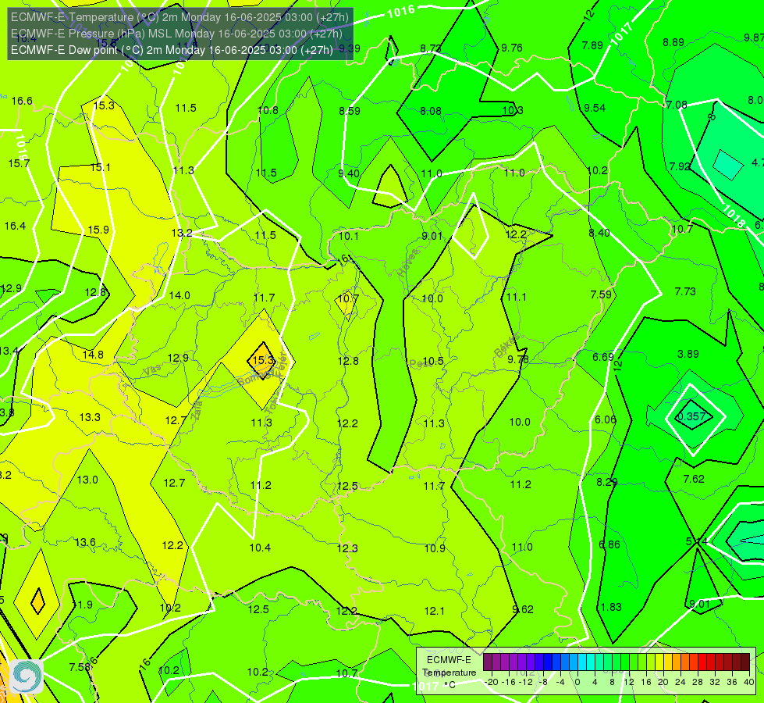Click the Békés county label
The image size is (764, 703).
(506, 345)
